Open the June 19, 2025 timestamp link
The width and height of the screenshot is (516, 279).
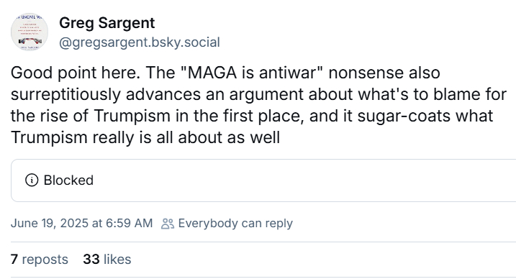point(81,223)
